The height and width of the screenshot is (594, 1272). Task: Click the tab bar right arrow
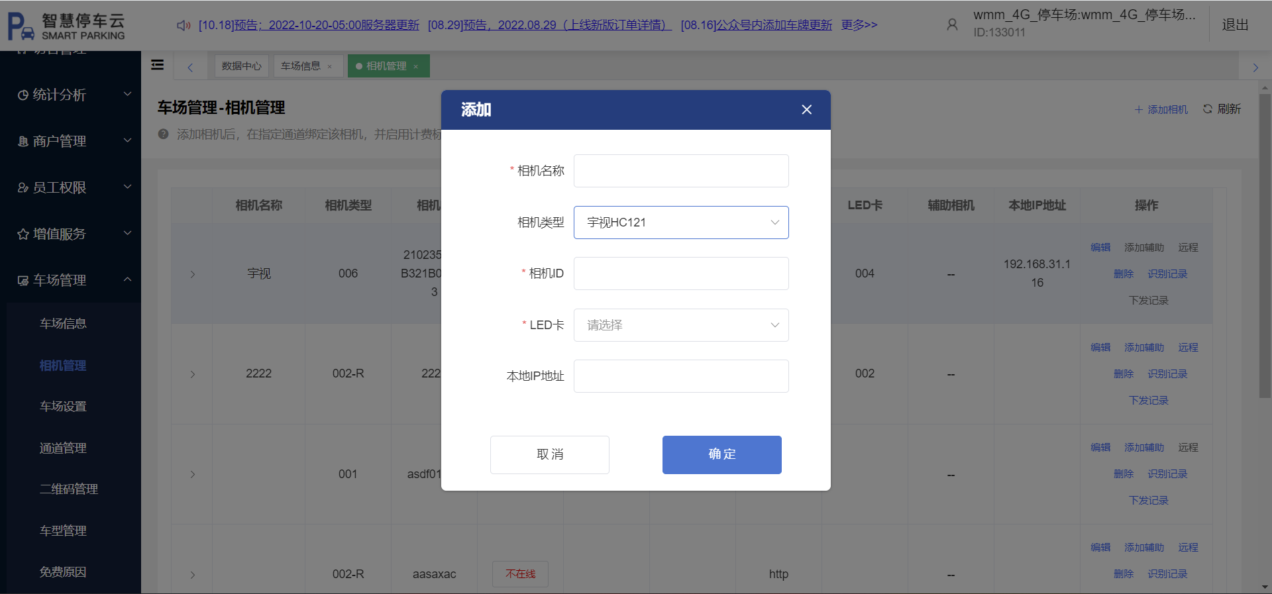1255,67
